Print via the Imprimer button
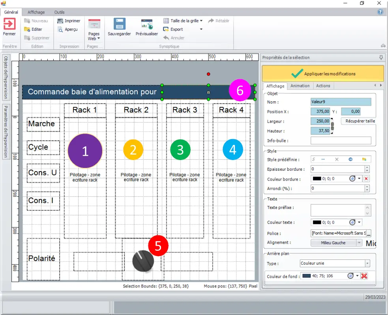388x315 pixels. pyautogui.click(x=69, y=21)
